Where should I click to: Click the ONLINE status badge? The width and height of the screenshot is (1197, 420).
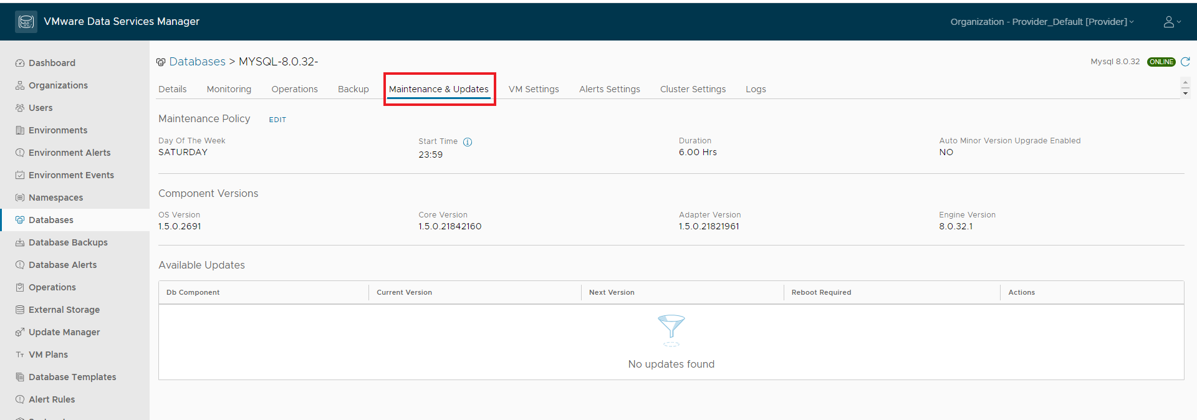point(1161,62)
